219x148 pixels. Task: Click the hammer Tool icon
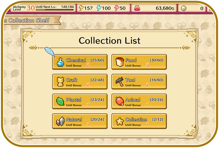pos(120,82)
